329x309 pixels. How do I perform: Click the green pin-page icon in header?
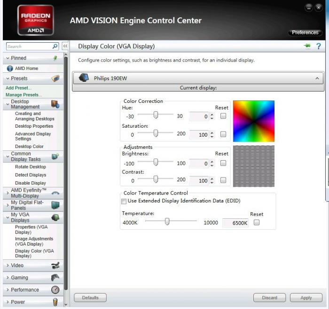point(307,46)
